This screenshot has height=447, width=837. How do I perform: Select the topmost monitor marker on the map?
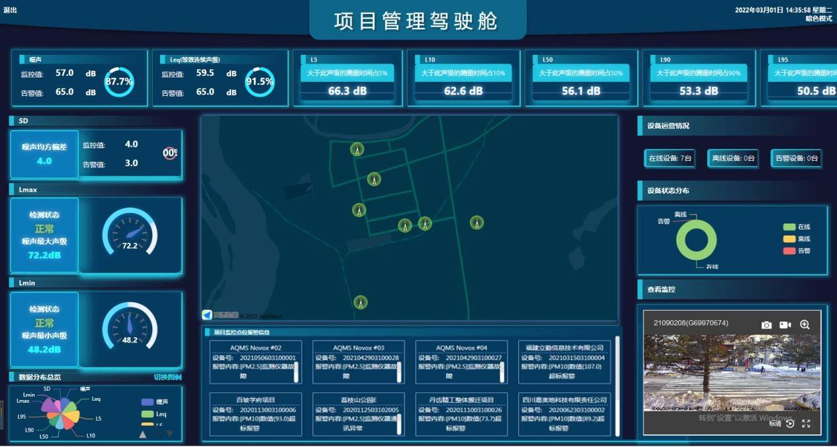[x=357, y=150]
